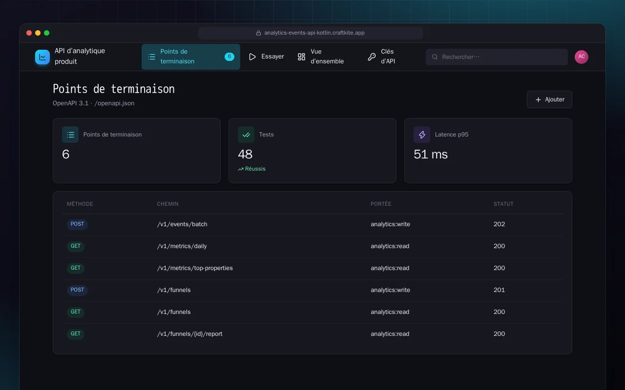Click the analytics chart app logo icon
Viewport: 625px width, 390px height.
pos(42,57)
